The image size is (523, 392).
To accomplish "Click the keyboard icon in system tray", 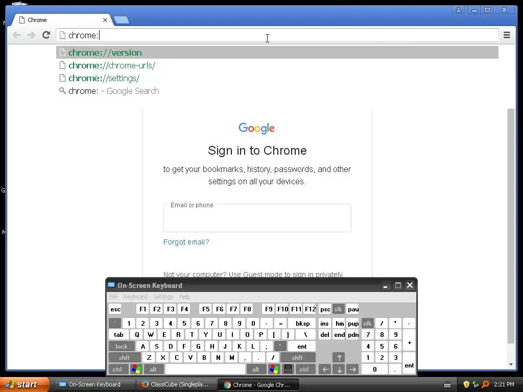I will [x=447, y=385].
